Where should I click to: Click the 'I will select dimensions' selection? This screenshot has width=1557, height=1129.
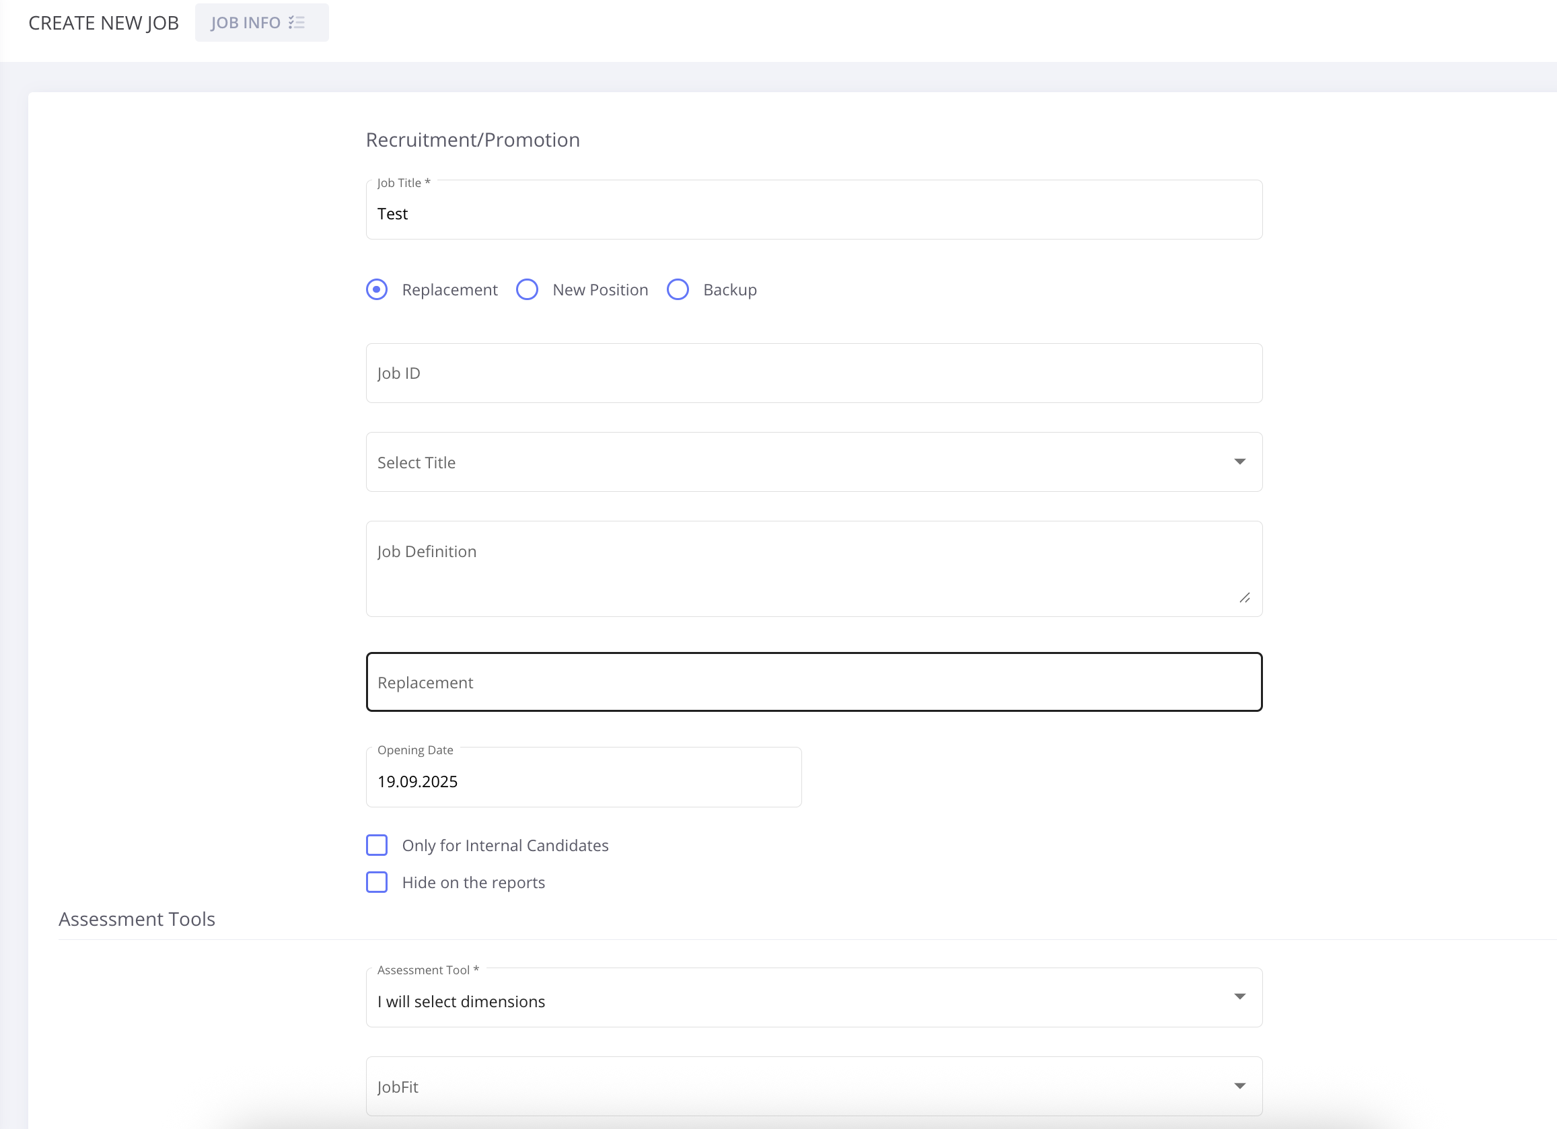coord(462,1001)
